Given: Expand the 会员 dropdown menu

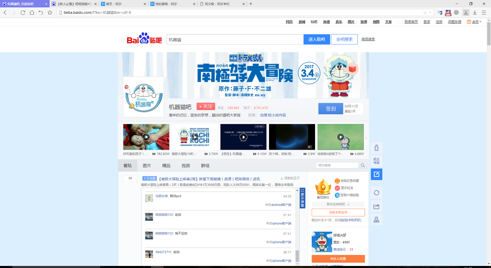Looking at the screenshot, I should (474, 22).
